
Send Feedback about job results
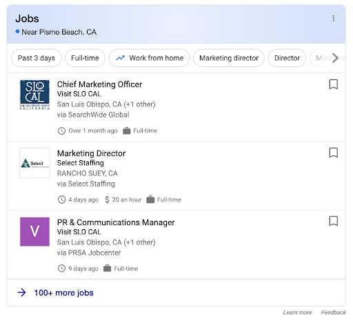[x=333, y=313]
